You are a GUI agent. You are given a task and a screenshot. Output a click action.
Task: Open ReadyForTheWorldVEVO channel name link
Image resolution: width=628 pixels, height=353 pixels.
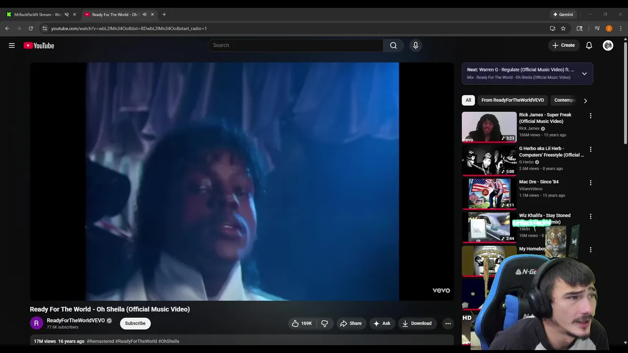click(76, 321)
